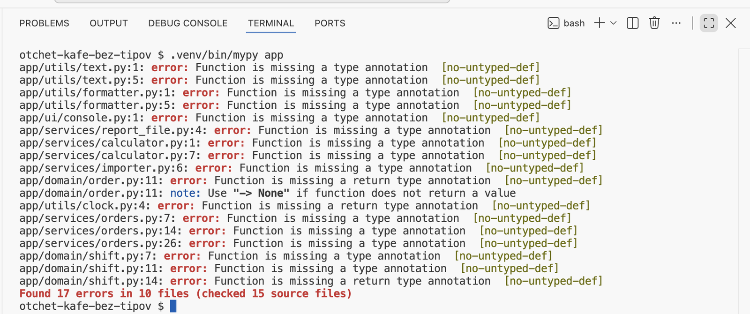The height and width of the screenshot is (314, 750).
Task: Click app/domain/shift.py:14 path
Action: point(91,281)
